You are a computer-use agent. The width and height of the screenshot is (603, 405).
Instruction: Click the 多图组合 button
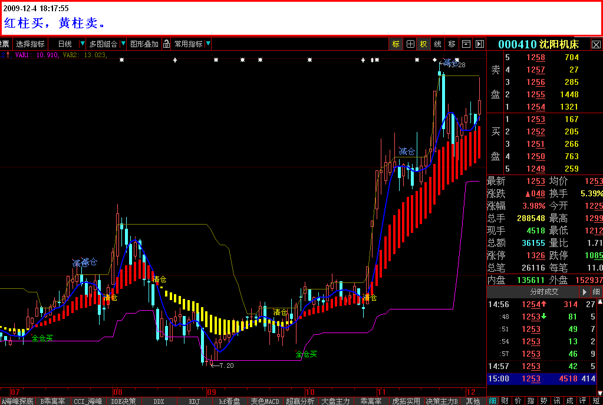coord(103,44)
